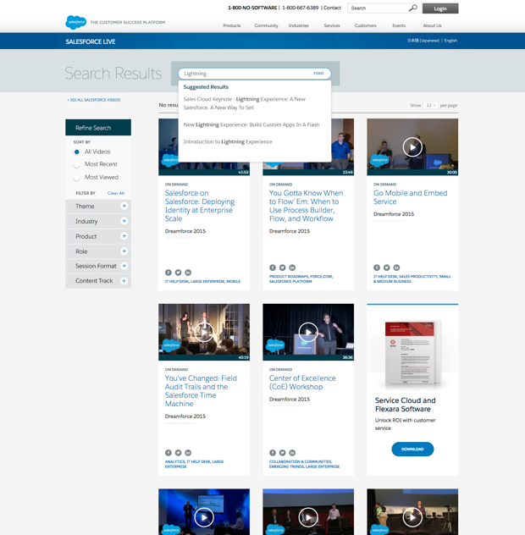Share Deploying Identity video on Twitter
This screenshot has height=535, width=525.
pos(178,273)
